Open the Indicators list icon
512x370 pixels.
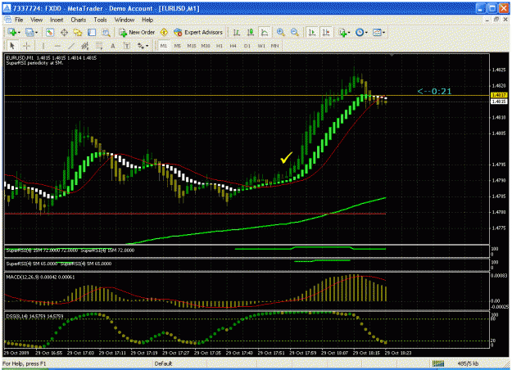coord(342,32)
